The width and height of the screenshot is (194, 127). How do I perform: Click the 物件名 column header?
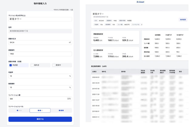point(104,72)
